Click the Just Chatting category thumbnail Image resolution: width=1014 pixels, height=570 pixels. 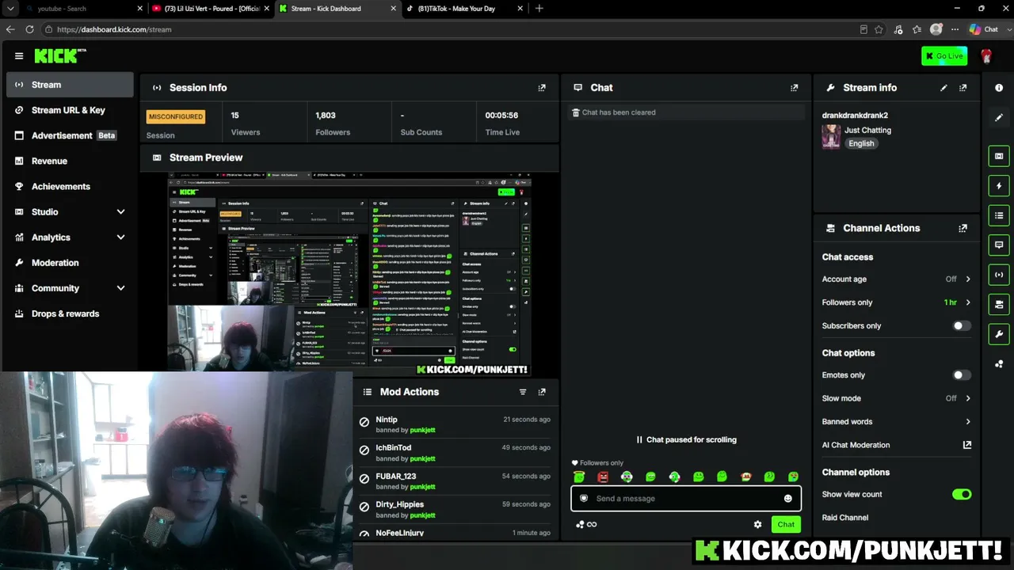click(831, 137)
